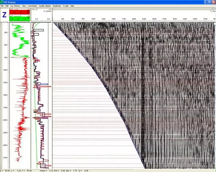Open the Amplitude menu

click(57, 6)
